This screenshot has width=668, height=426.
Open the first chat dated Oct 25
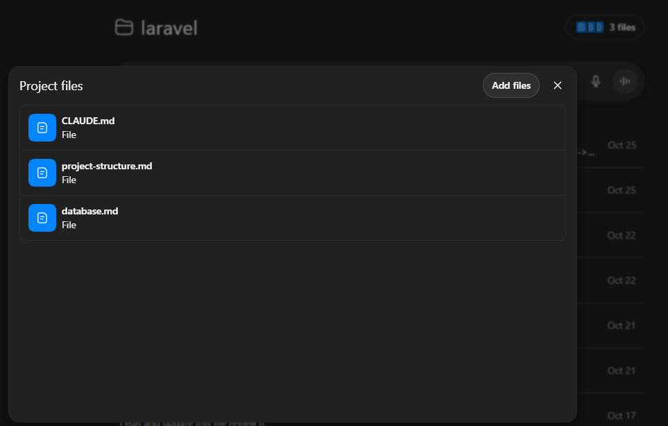pyautogui.click(x=621, y=145)
